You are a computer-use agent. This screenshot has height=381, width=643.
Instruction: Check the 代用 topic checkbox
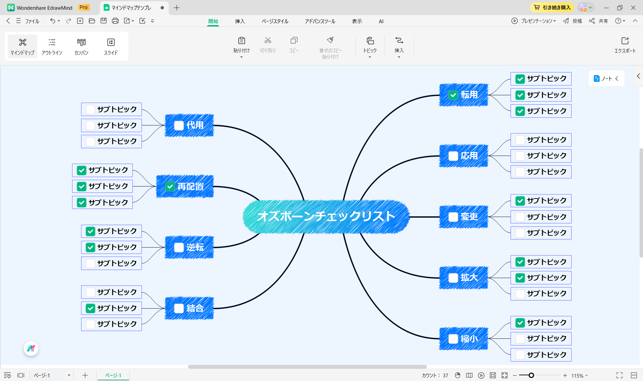[179, 125]
